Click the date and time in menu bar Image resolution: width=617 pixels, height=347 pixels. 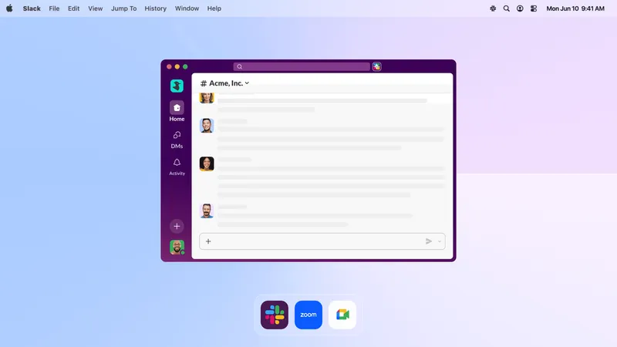pos(575,8)
